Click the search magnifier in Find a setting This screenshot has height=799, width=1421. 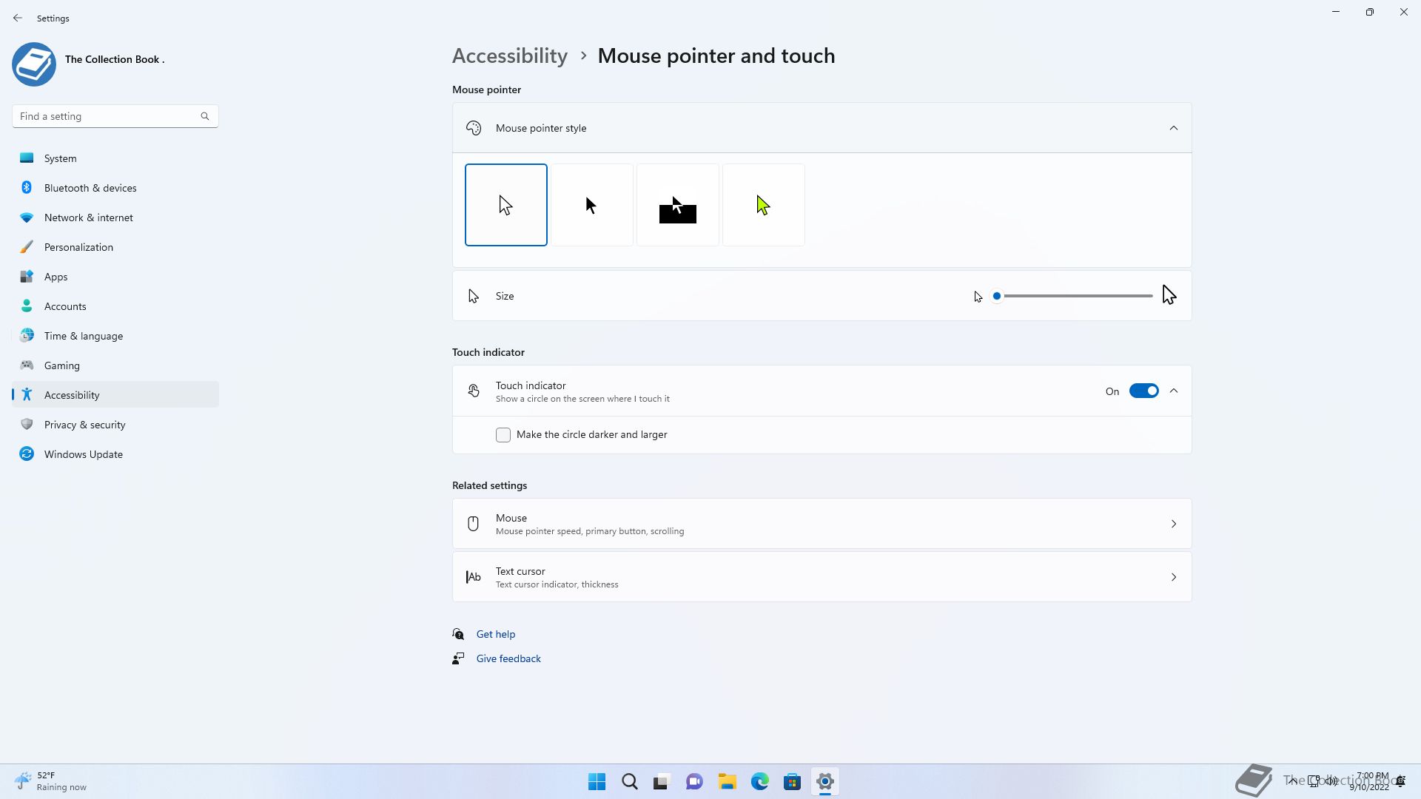click(205, 116)
